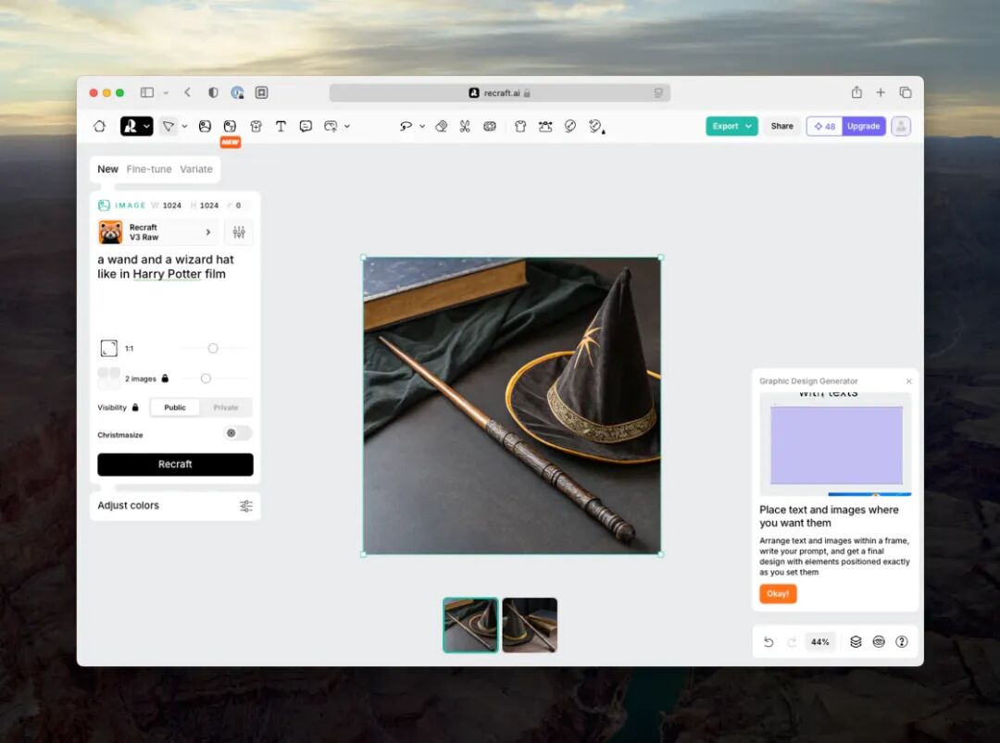Switch to the Fine-tune tab
The height and width of the screenshot is (743, 1000).
pos(148,168)
